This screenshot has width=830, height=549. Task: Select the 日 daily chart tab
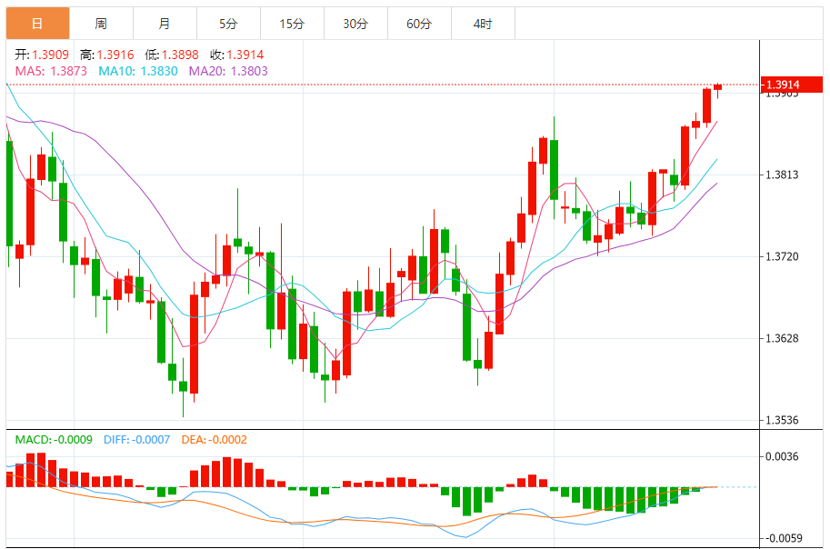coord(37,24)
